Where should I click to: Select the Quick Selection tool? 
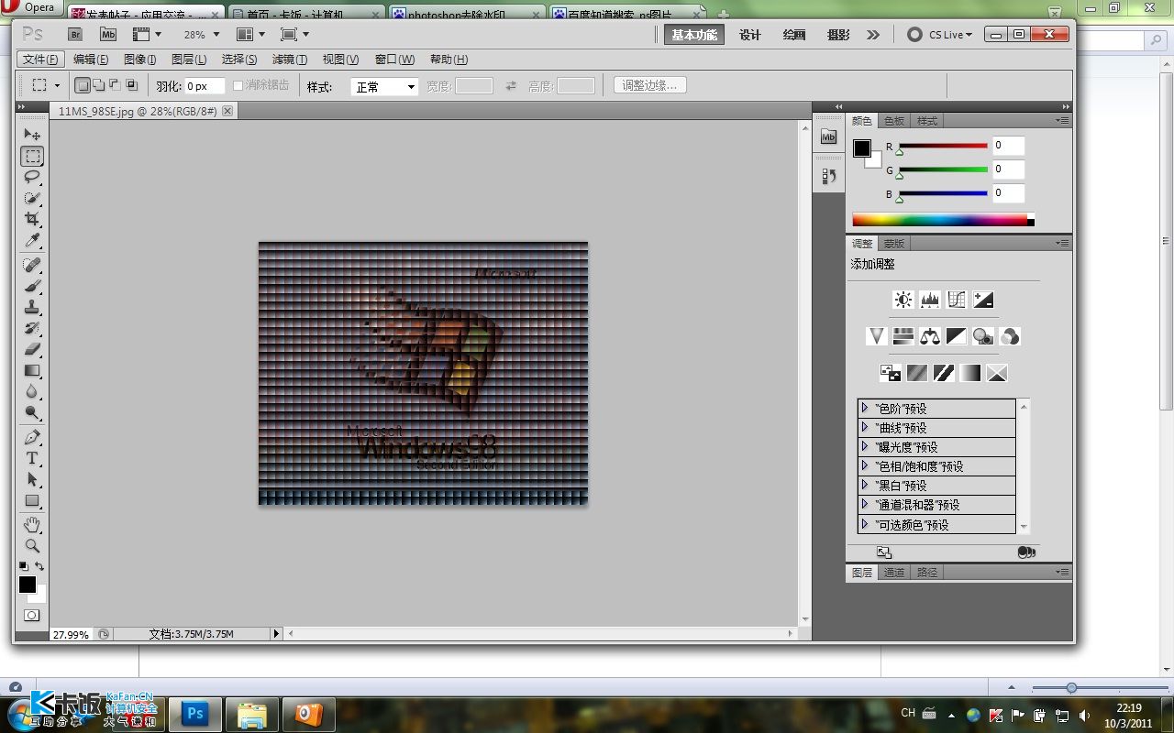[32, 198]
